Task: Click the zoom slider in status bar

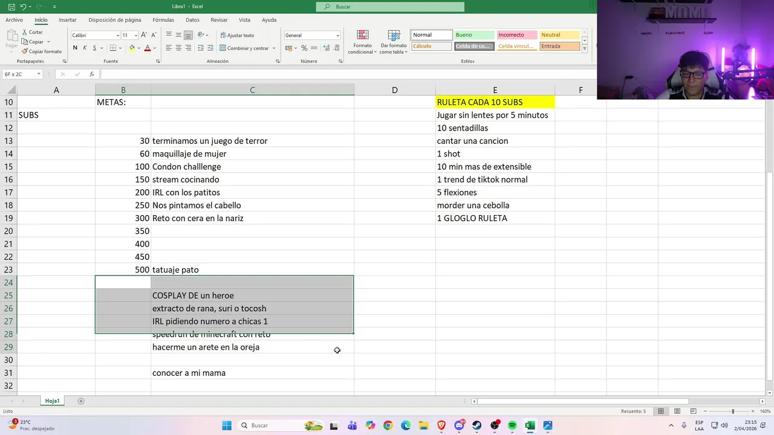Action: click(x=733, y=411)
